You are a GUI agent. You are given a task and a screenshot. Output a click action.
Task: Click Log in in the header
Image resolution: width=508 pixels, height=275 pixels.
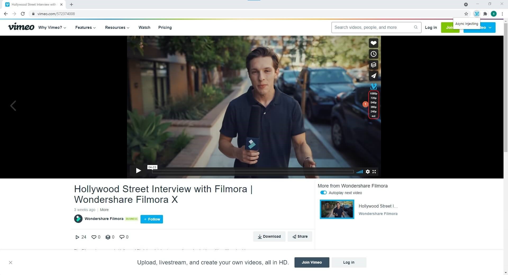pos(431,27)
